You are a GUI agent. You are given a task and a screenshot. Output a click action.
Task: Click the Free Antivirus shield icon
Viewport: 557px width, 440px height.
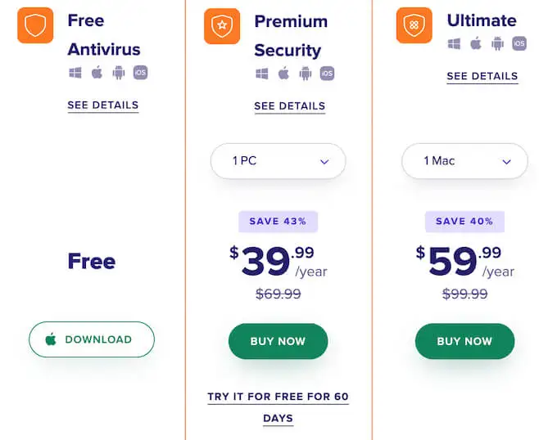click(x=35, y=25)
